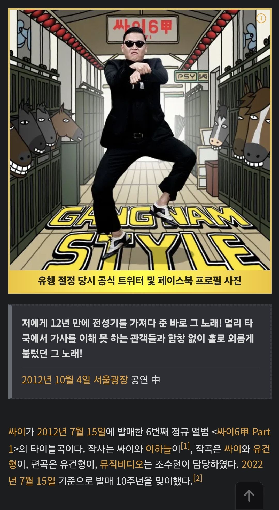Tap the quote text starting with 저에게 12년

coord(137,338)
